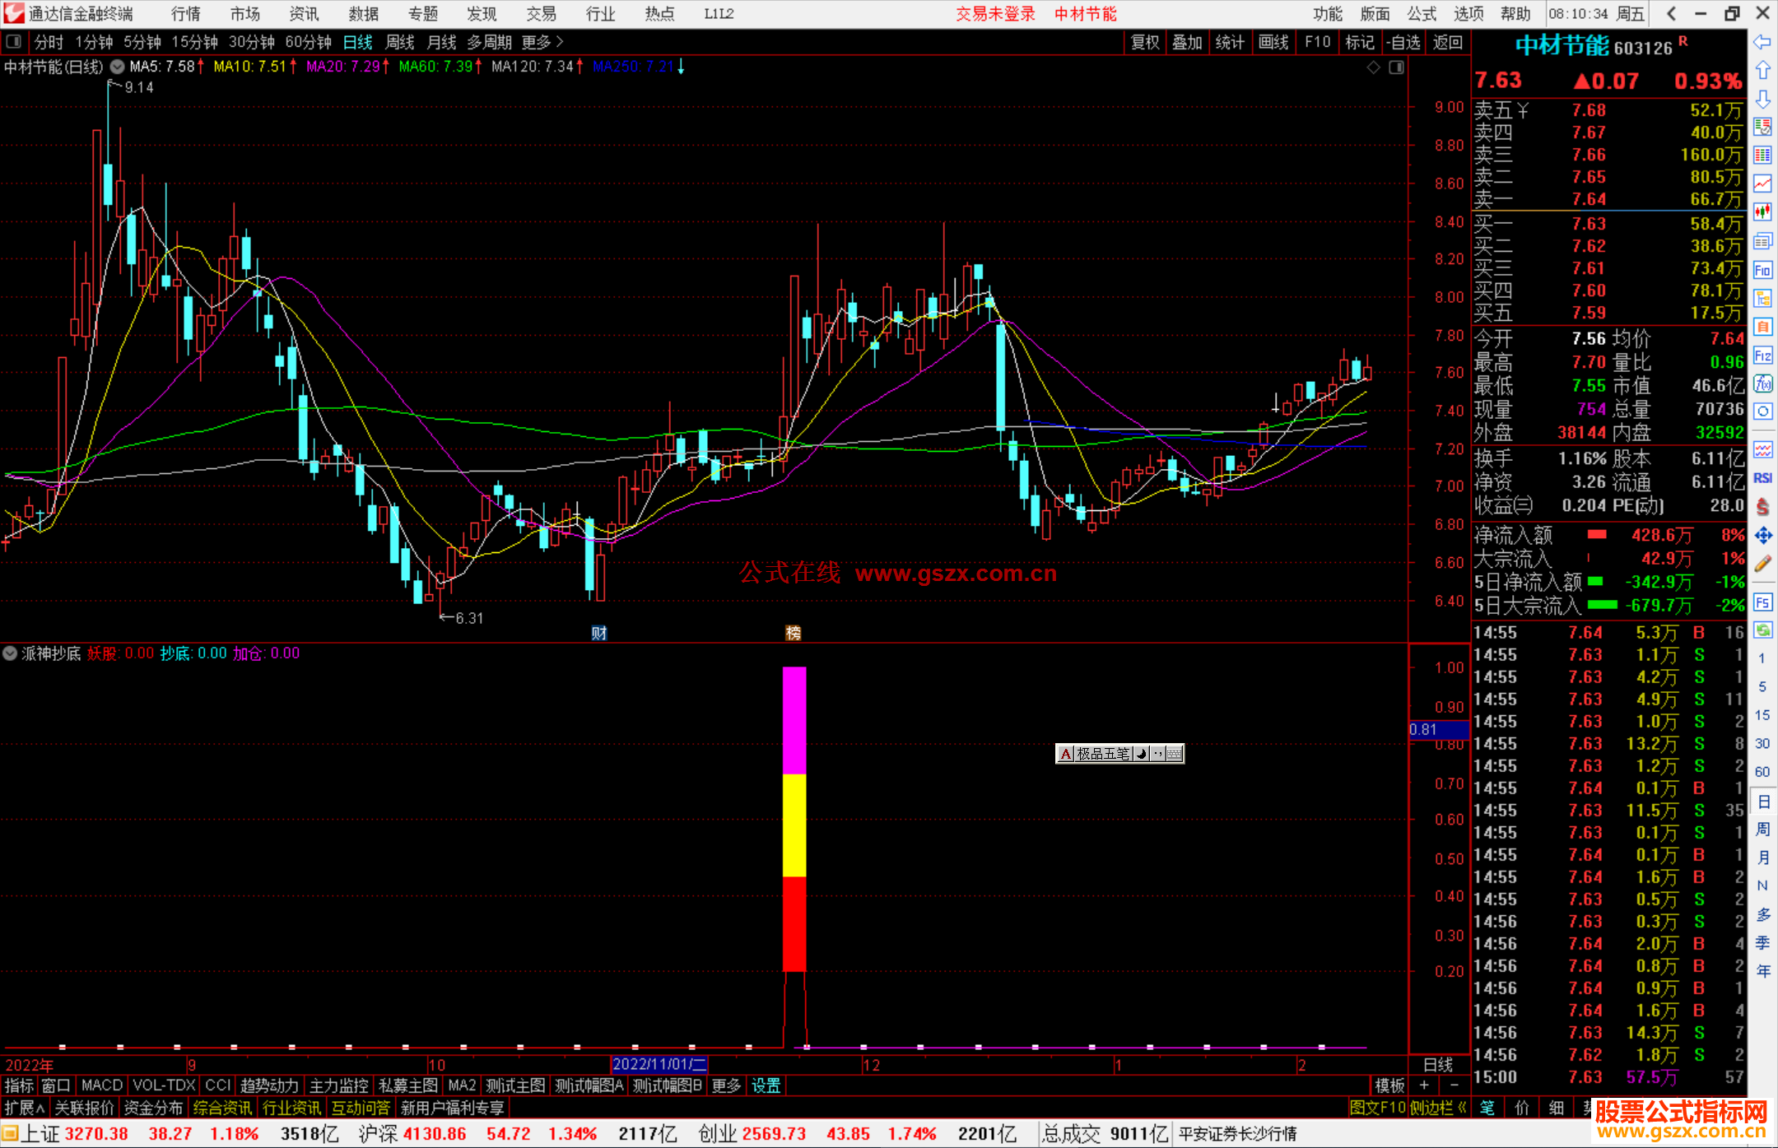
Task: Expand the 更多 period options chevron
Action: (560, 41)
